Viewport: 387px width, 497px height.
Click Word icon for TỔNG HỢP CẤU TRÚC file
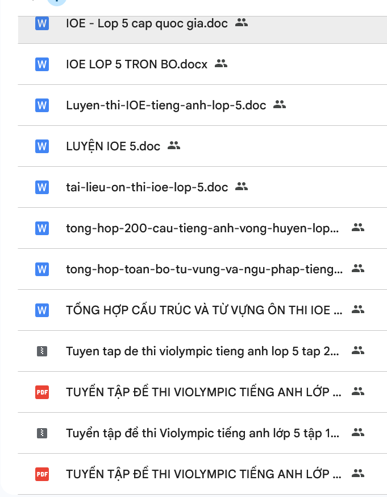tap(41, 310)
